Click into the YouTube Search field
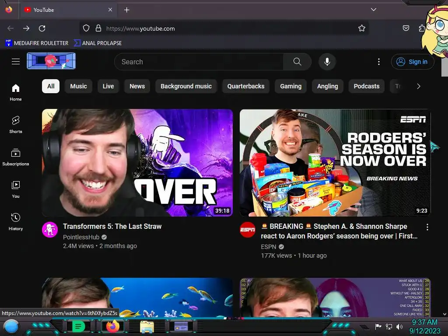This screenshot has height=336, width=448. coord(199,62)
